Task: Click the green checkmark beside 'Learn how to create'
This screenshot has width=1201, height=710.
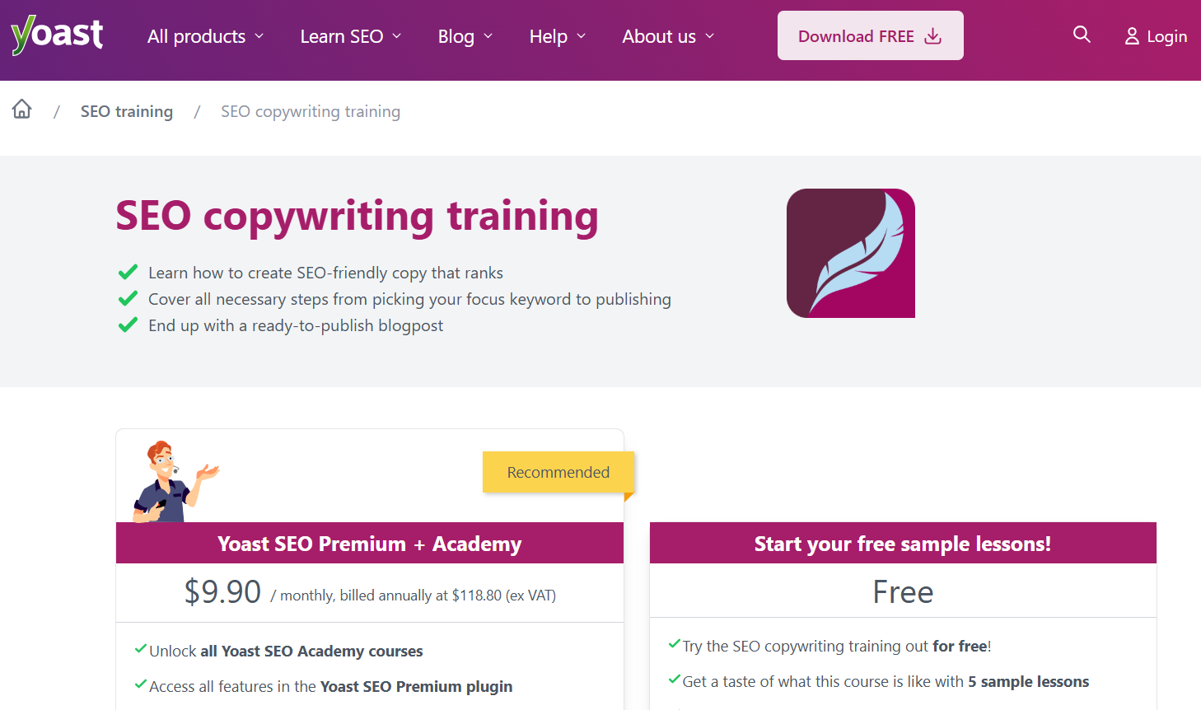Action: tap(128, 273)
